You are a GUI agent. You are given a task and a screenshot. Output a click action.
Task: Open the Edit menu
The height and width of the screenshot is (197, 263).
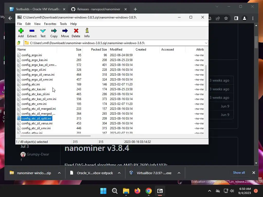[x=28, y=24]
